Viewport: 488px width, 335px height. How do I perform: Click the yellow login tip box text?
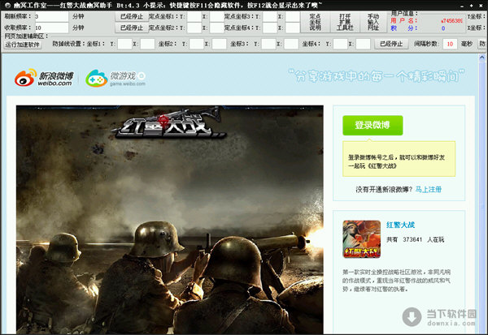pos(396,161)
